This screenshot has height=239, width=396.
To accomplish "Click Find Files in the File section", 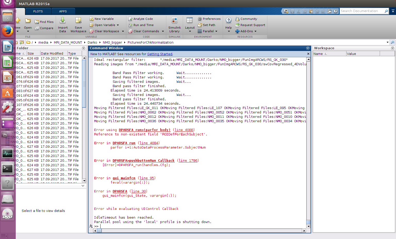I will pyautogui.click(x=44, y=22).
